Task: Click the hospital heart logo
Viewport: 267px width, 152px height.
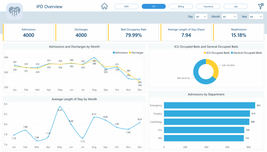Action: pyautogui.click(x=14, y=11)
